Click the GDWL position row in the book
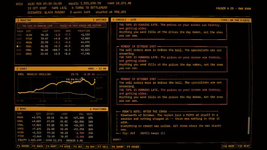267x150 pixels. click(x=55, y=121)
